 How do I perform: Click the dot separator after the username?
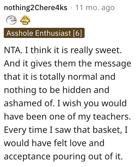click(x=71, y=8)
